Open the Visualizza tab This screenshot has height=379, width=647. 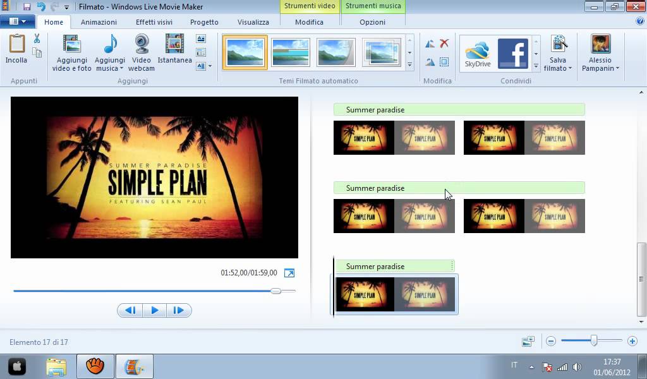coord(253,22)
